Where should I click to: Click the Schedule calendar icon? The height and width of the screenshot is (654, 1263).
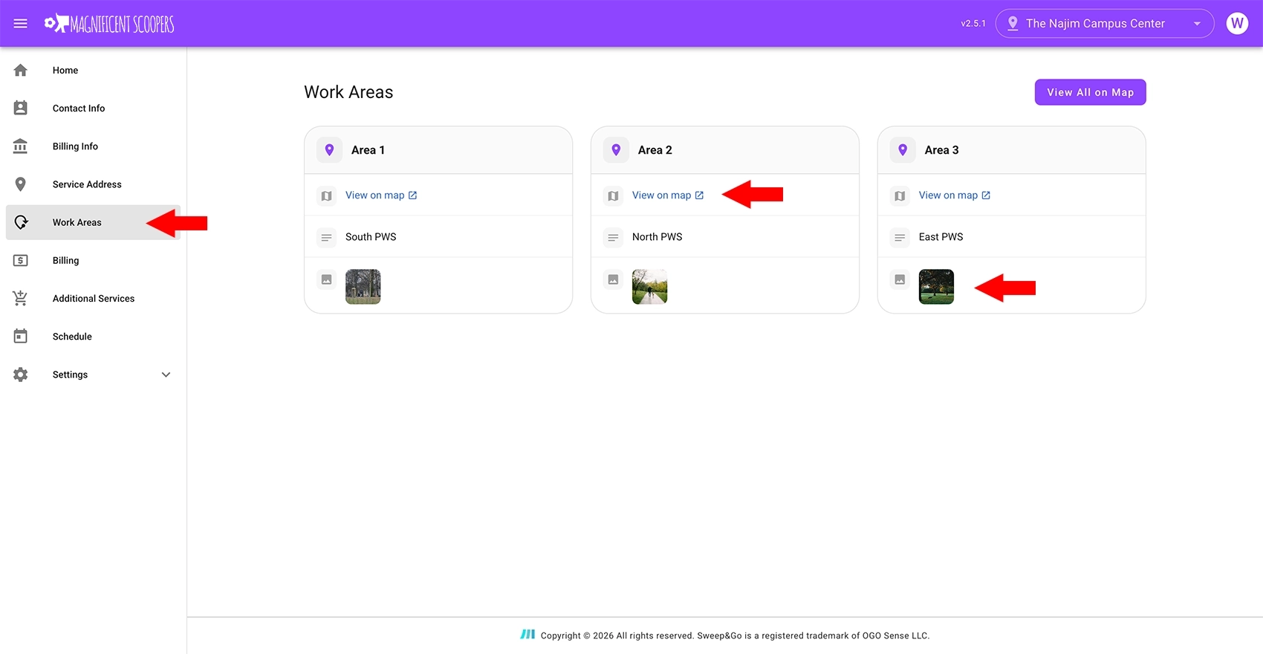point(21,337)
